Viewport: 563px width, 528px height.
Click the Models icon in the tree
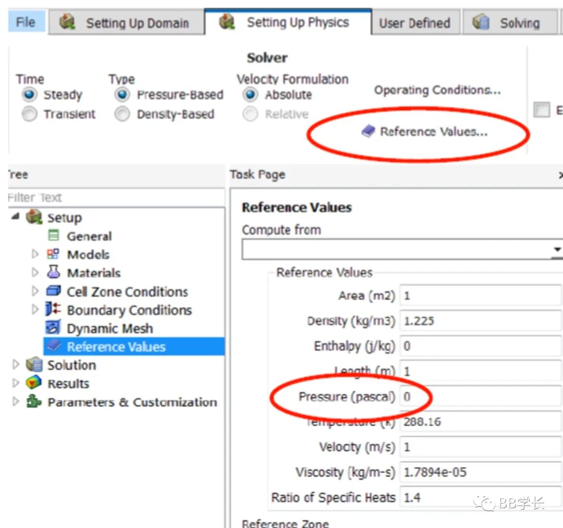[53, 254]
